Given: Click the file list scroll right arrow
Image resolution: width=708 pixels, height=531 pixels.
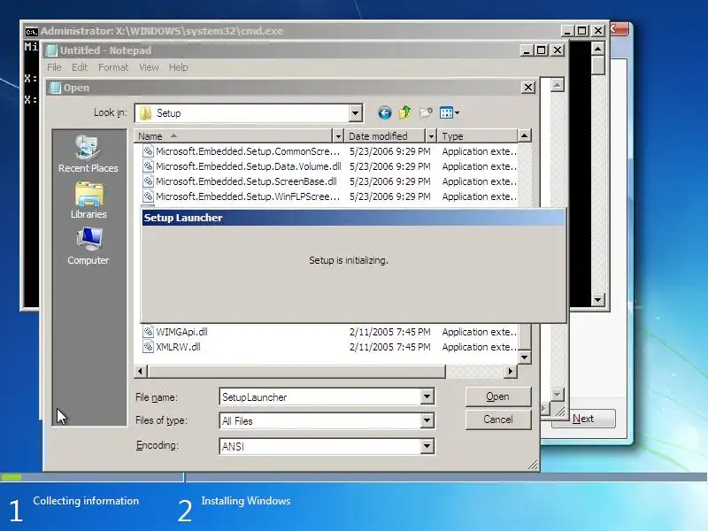Looking at the screenshot, I should tap(511, 371).
